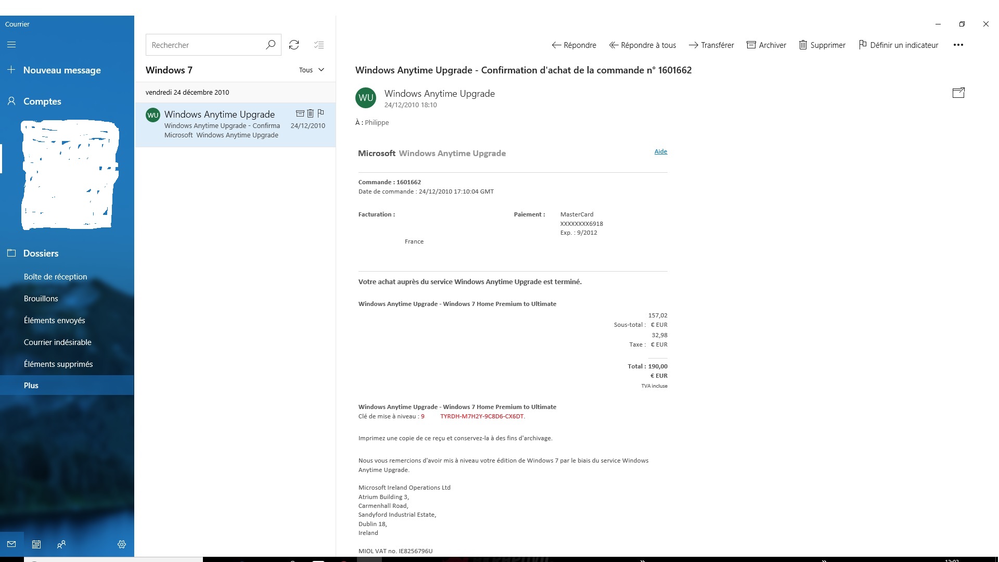This screenshot has width=999, height=562.
Task: Open Calendar app from bottom bar
Action: [x=36, y=544]
